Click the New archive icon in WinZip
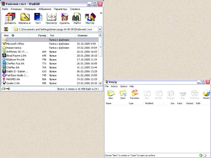This screenshot has width=211, height=158. 111,94
